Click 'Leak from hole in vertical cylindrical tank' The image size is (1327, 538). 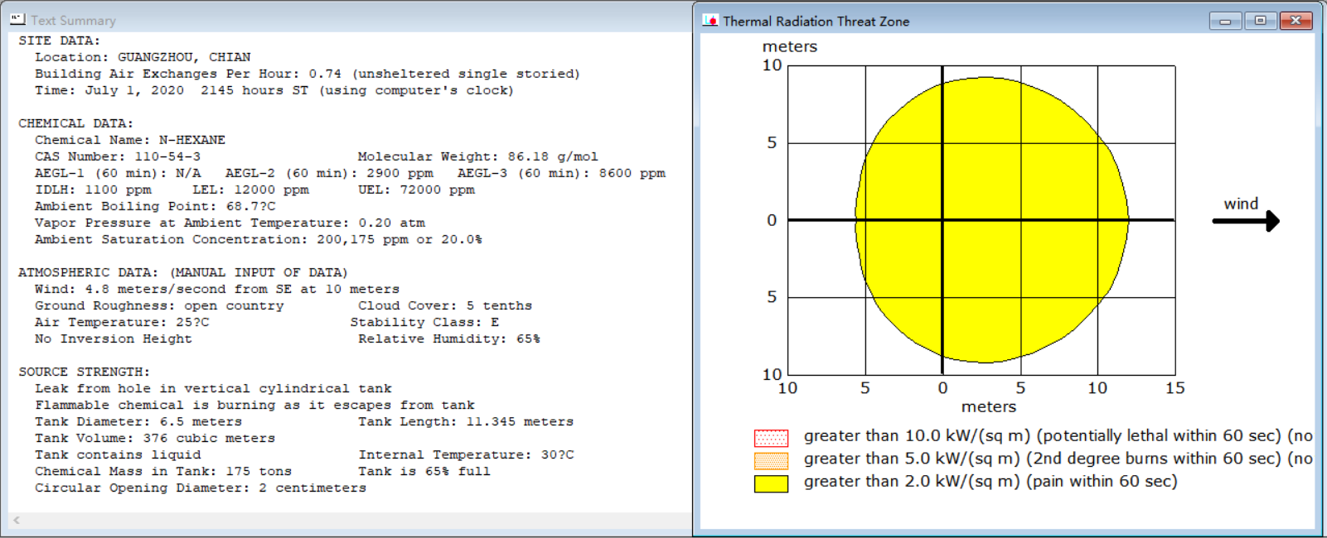click(x=213, y=388)
